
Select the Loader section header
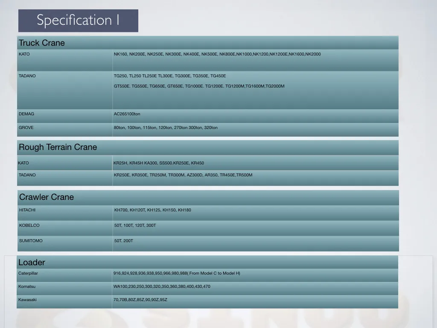[32, 262]
